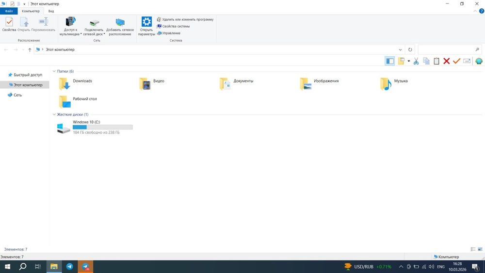Select the Downloads folder
This screenshot has height=273, width=485.
pos(76,84)
